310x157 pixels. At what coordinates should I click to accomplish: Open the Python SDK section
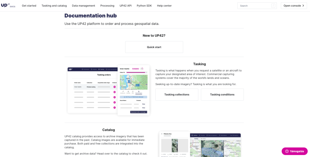[144, 6]
